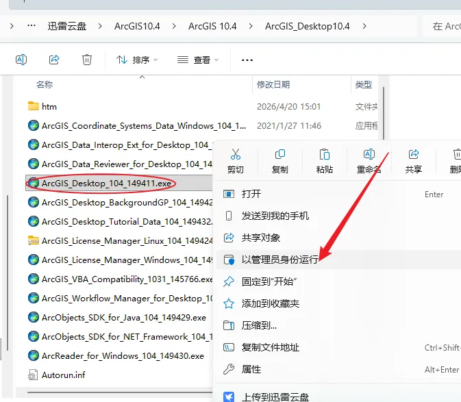The image size is (461, 402).
Task: Click Rename (重命名) in the context menu
Action: point(369,161)
